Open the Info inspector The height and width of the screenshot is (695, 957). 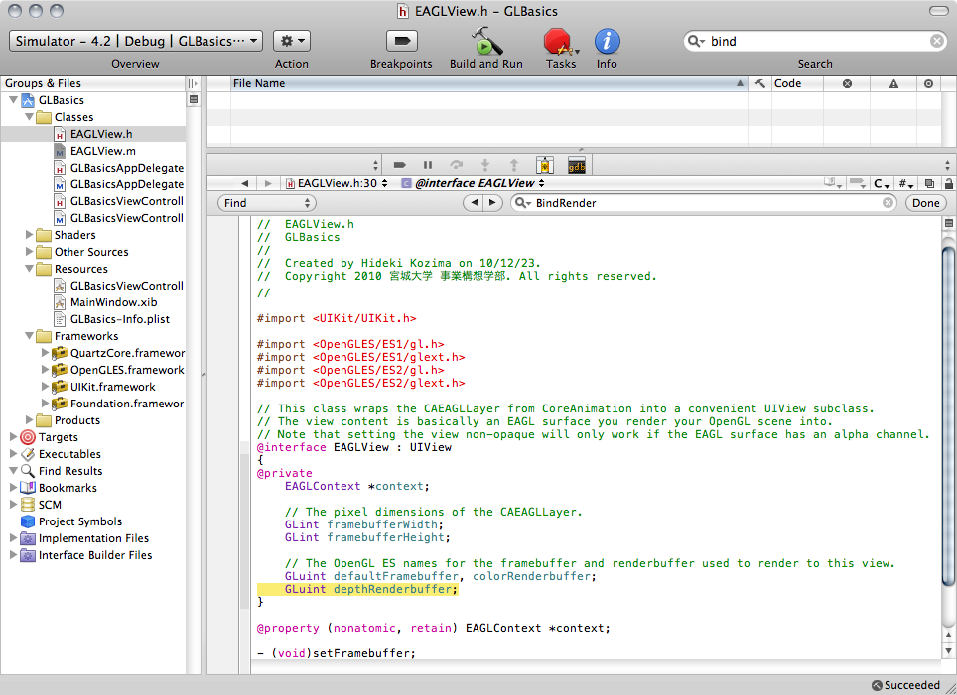[607, 42]
